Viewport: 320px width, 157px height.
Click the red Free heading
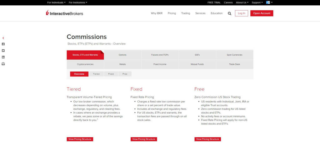199,89
